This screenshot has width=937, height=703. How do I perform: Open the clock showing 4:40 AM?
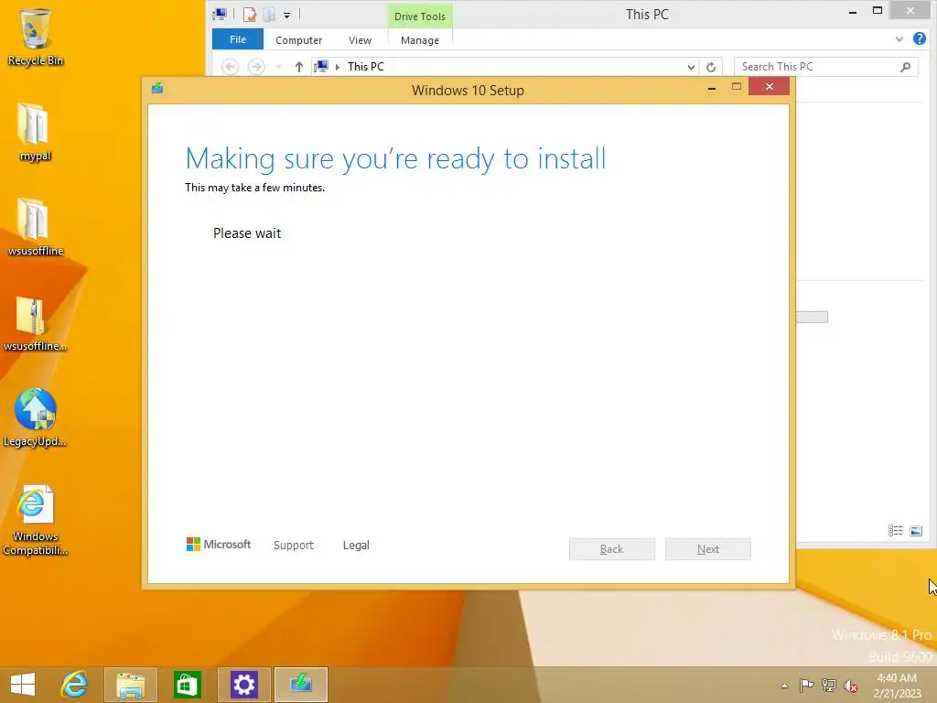coord(897,686)
